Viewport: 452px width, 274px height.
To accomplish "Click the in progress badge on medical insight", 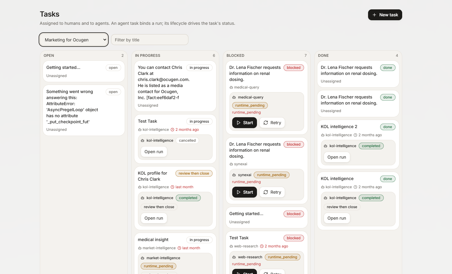I will pos(199,240).
